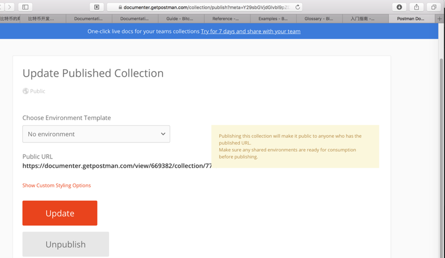Click the lock icon in address bar
This screenshot has height=258, width=445.
tap(120, 7)
